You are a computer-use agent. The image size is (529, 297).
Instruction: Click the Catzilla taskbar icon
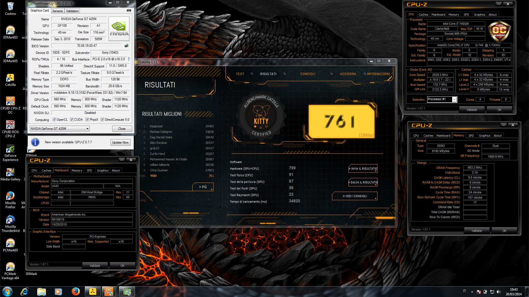(x=93, y=291)
